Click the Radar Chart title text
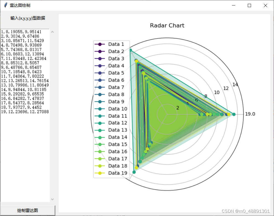The image size is (274, 216). point(167,25)
